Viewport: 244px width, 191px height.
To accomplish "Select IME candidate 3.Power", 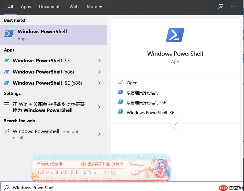I will 91,172.
